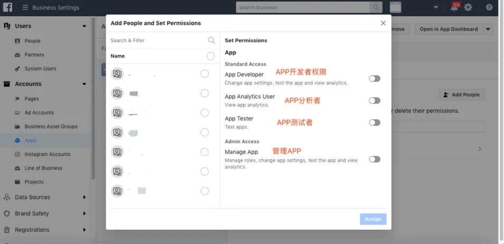The image size is (504, 244).
Task: Click the Apps cube icon
Action: [x=17, y=140]
